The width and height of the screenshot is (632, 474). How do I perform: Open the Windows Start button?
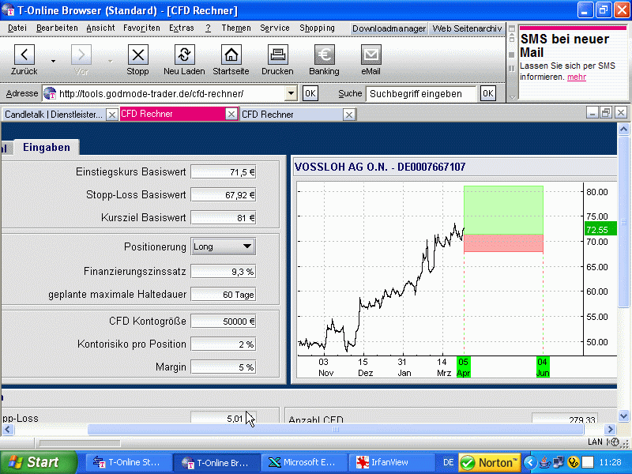coord(37,462)
